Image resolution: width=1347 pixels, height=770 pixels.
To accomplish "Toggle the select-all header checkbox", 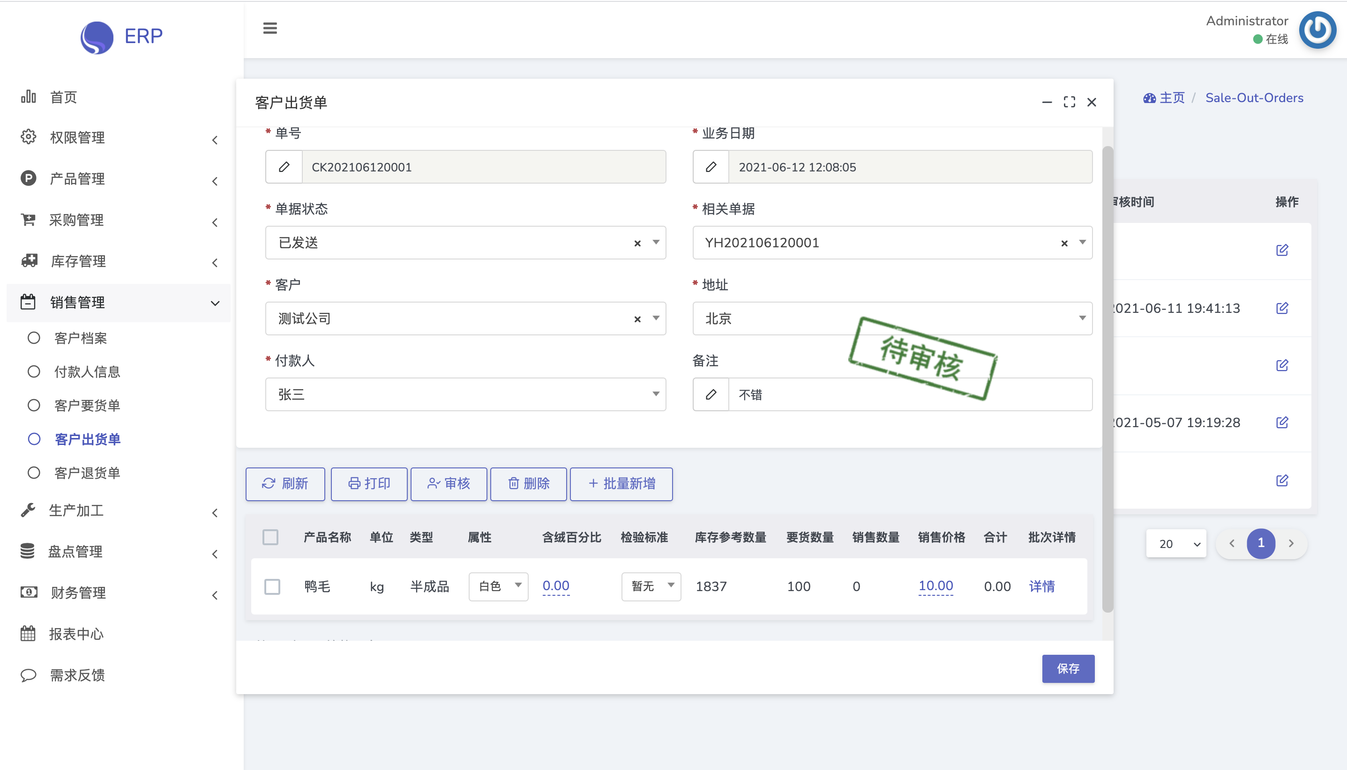I will [270, 537].
